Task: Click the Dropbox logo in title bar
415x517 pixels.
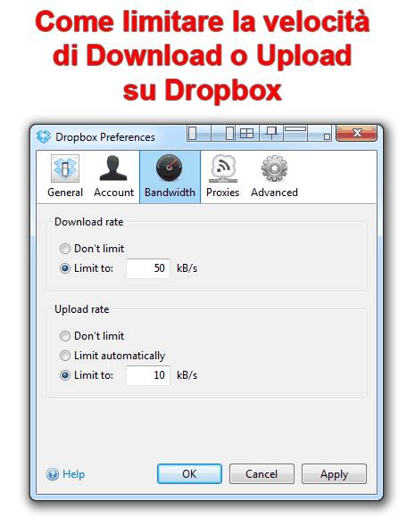Action: 44,136
